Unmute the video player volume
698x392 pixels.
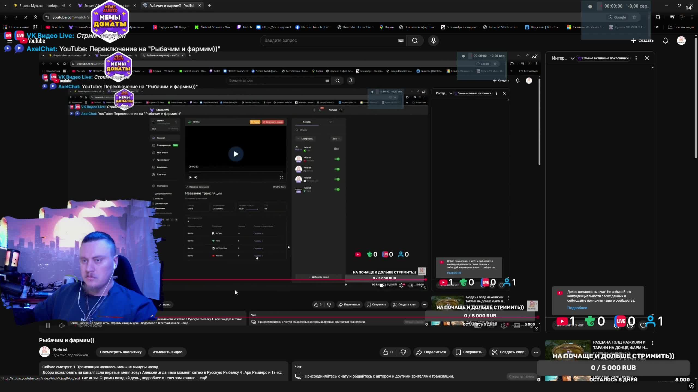pos(62,326)
